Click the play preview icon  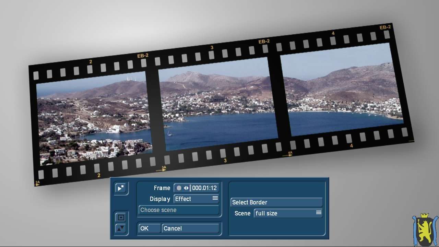pyautogui.click(x=121, y=188)
